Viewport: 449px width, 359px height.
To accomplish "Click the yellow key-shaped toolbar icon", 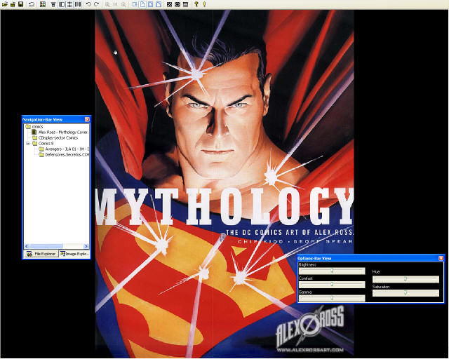I will tap(196, 4).
